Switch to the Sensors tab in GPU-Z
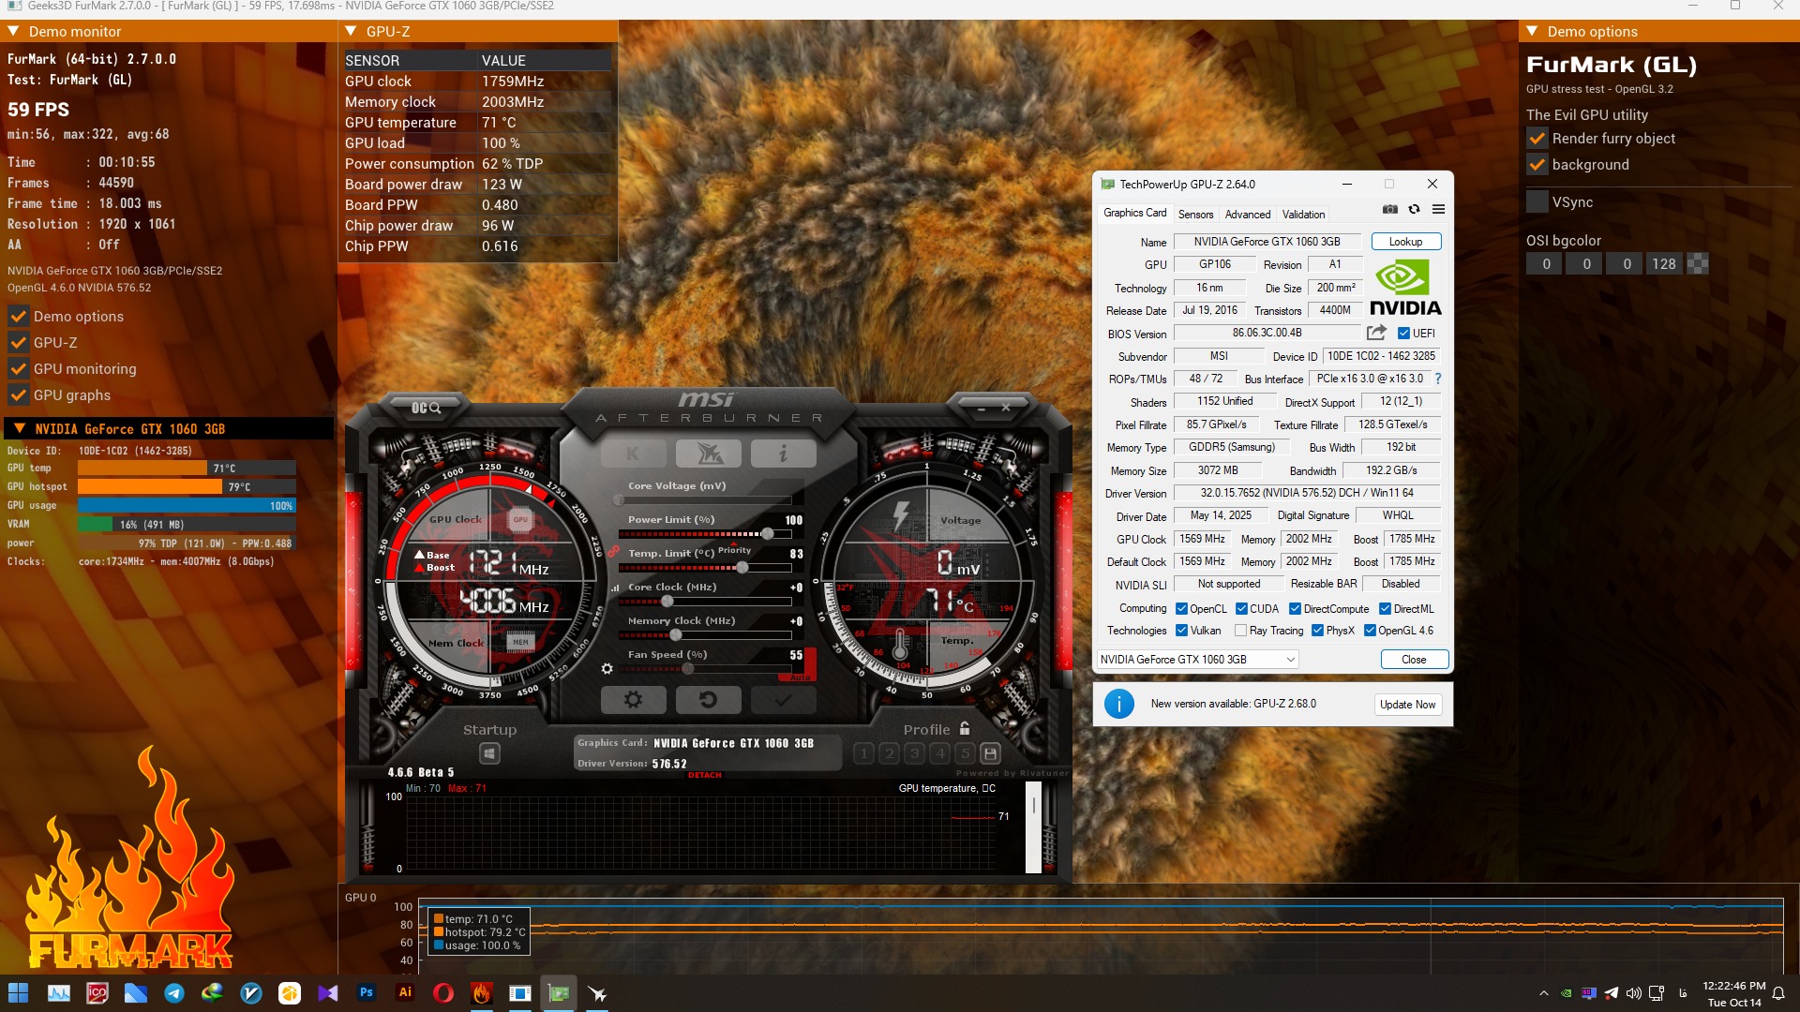This screenshot has height=1012, width=1800. tap(1195, 214)
